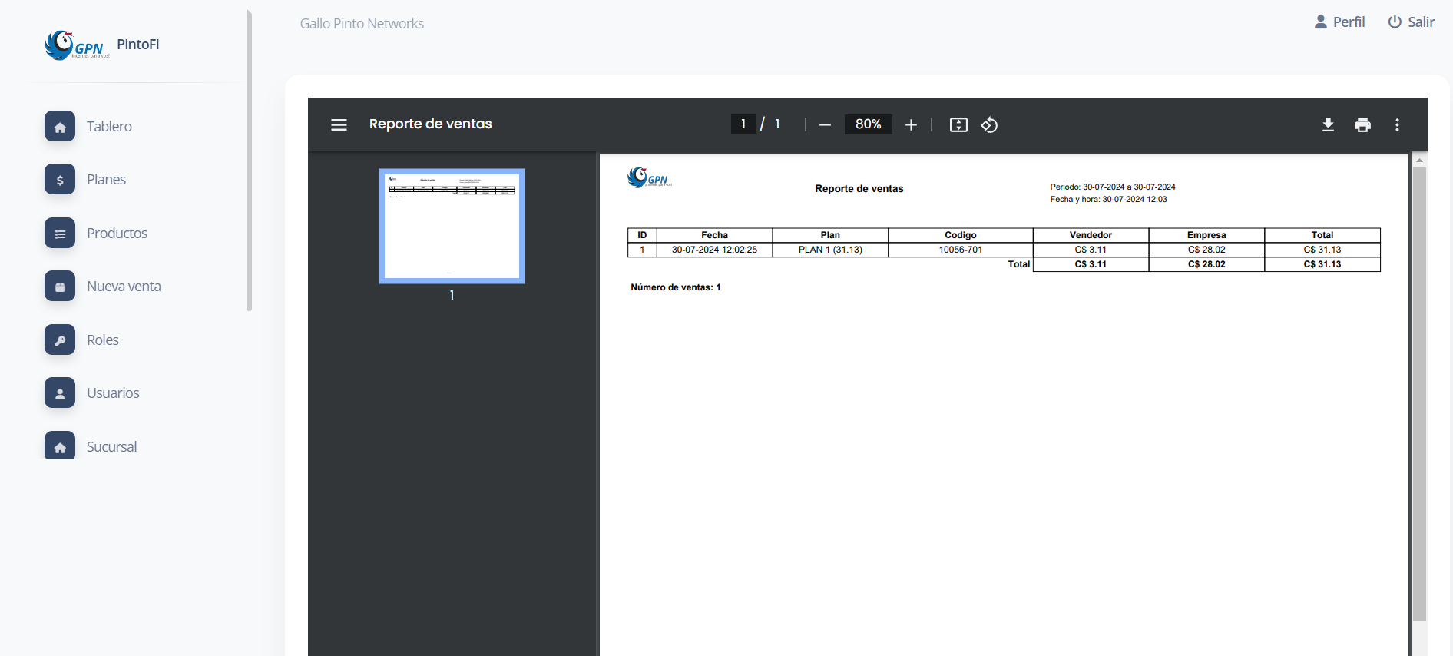Click the fit to page icon
Screen dimensions: 1453x656
pos(958,124)
